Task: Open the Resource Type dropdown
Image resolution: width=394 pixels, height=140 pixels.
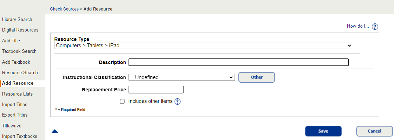Action: tap(203, 45)
